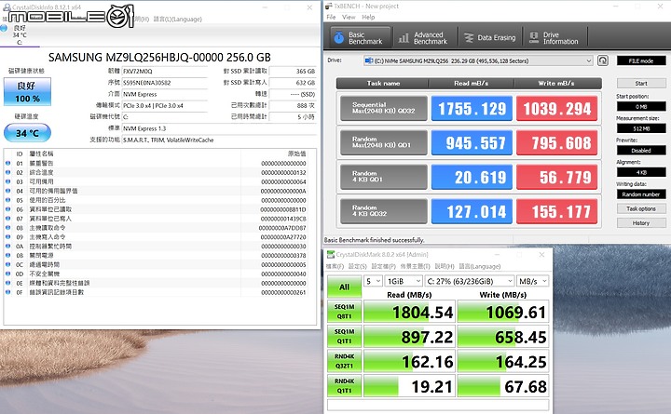This screenshot has width=671, height=414.
Task: Click the NVM Express interface field
Action: [x=165, y=94]
